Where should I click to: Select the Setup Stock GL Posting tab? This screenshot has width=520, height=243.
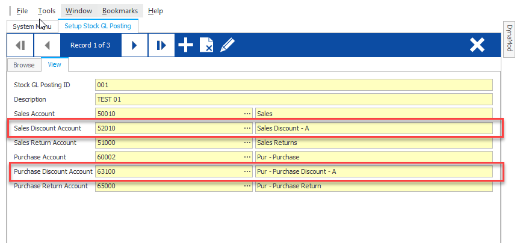tap(98, 26)
